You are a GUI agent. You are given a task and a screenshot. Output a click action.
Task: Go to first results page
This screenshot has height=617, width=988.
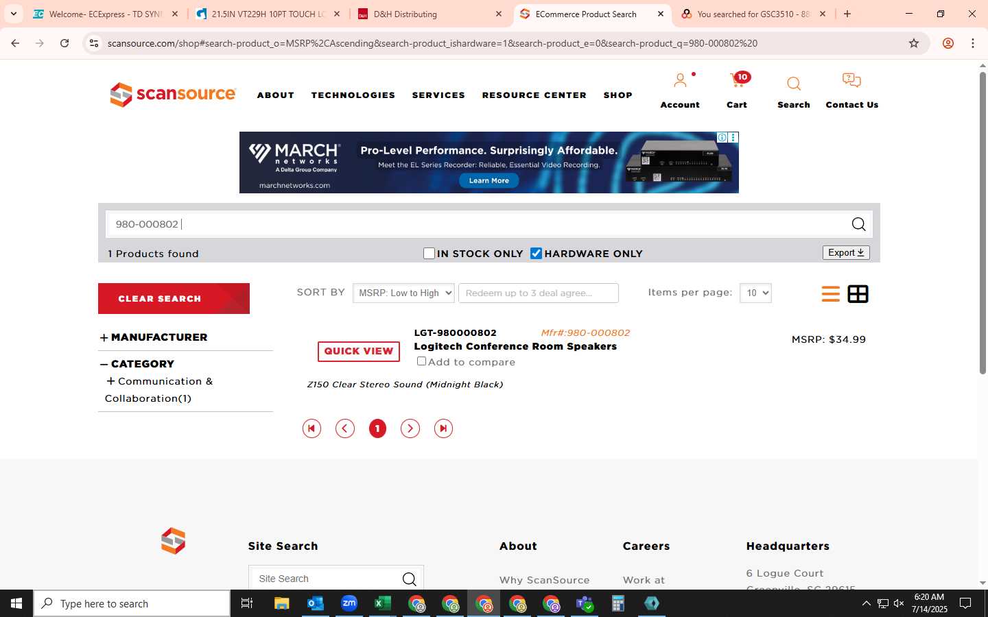pos(311,428)
